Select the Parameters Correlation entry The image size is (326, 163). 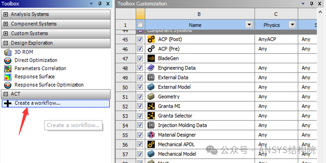[x=40, y=69]
